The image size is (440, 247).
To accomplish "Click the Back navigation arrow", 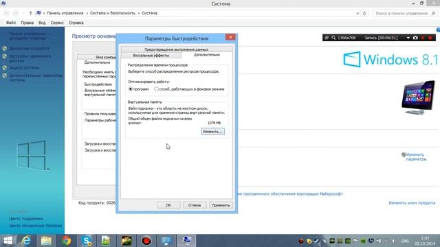I will [x=6, y=13].
